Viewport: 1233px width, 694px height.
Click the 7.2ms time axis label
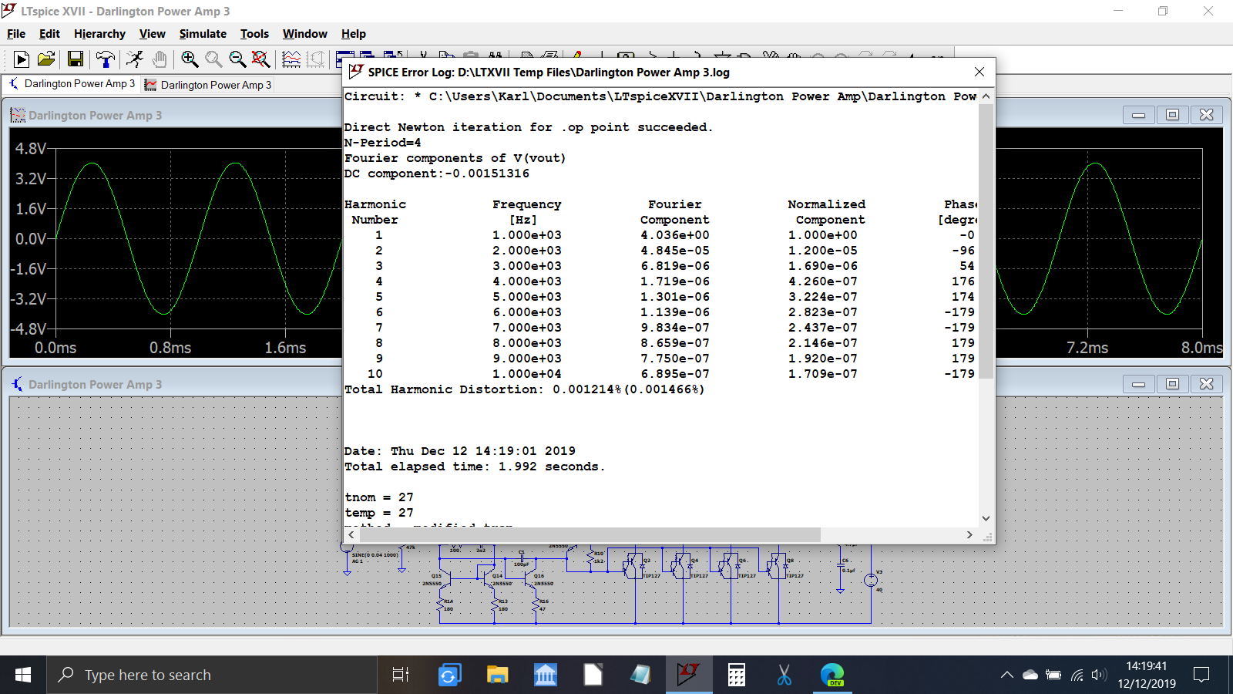[x=1087, y=348]
